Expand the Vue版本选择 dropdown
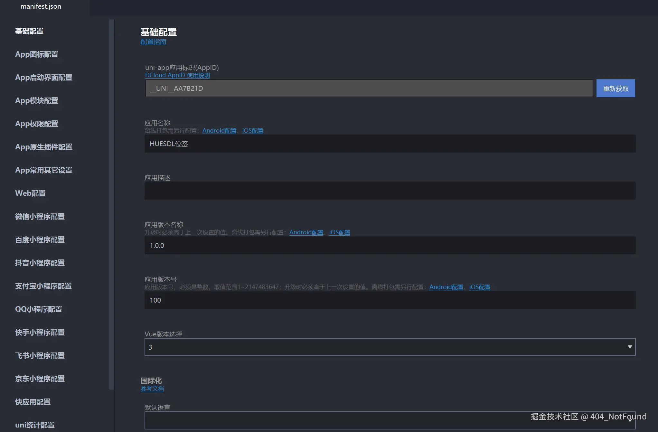Image resolution: width=658 pixels, height=432 pixels. tap(390, 347)
